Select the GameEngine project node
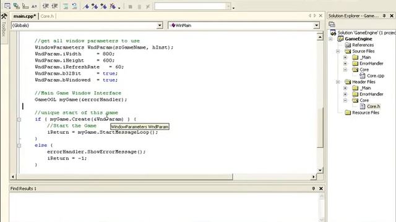The image size is (396, 222). pyautogui.click(x=358, y=39)
